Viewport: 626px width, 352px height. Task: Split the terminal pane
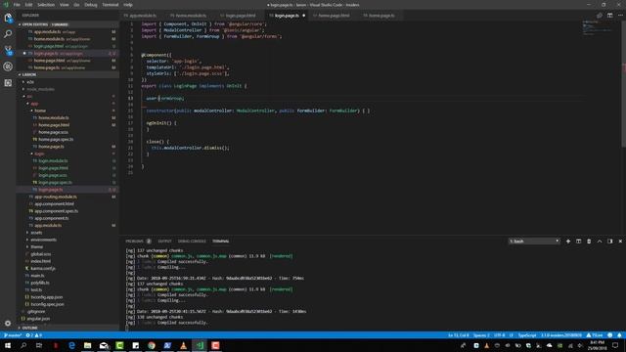(x=578, y=242)
